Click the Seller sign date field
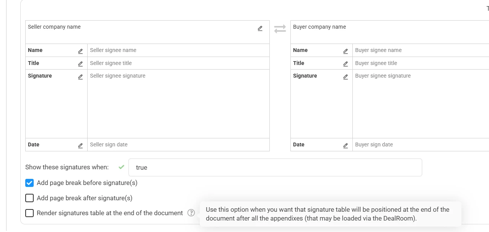 pos(178,144)
